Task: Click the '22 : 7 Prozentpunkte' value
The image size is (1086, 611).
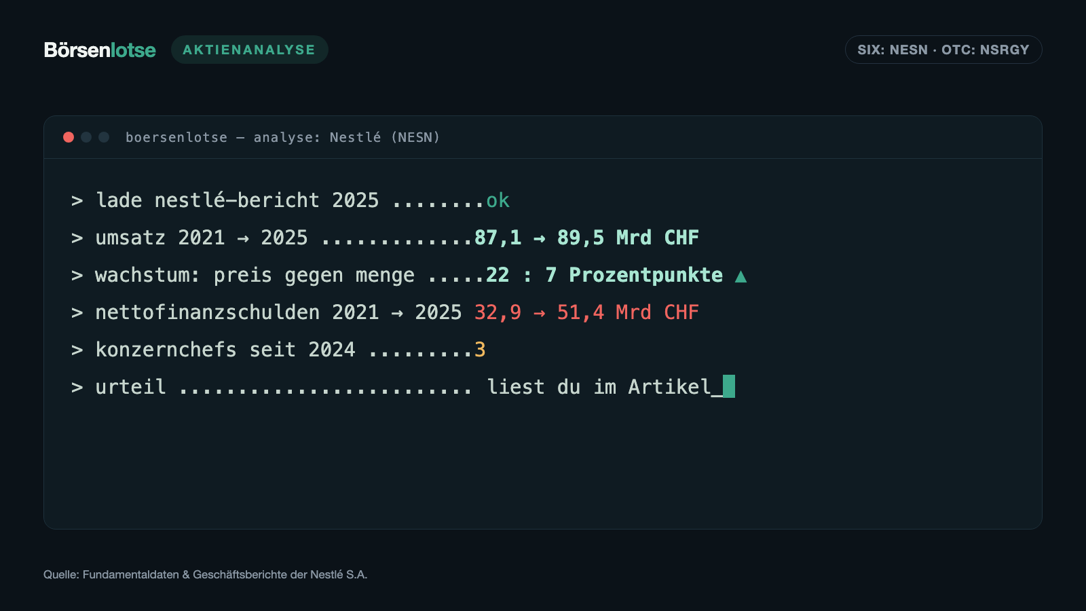Action: [604, 275]
